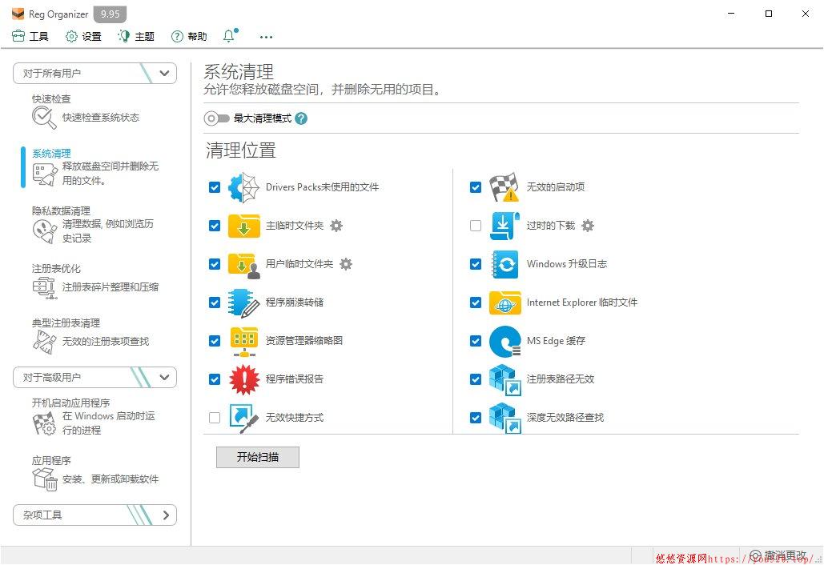Select 系统清理 in the sidebar
The image size is (824, 565).
pos(94,167)
